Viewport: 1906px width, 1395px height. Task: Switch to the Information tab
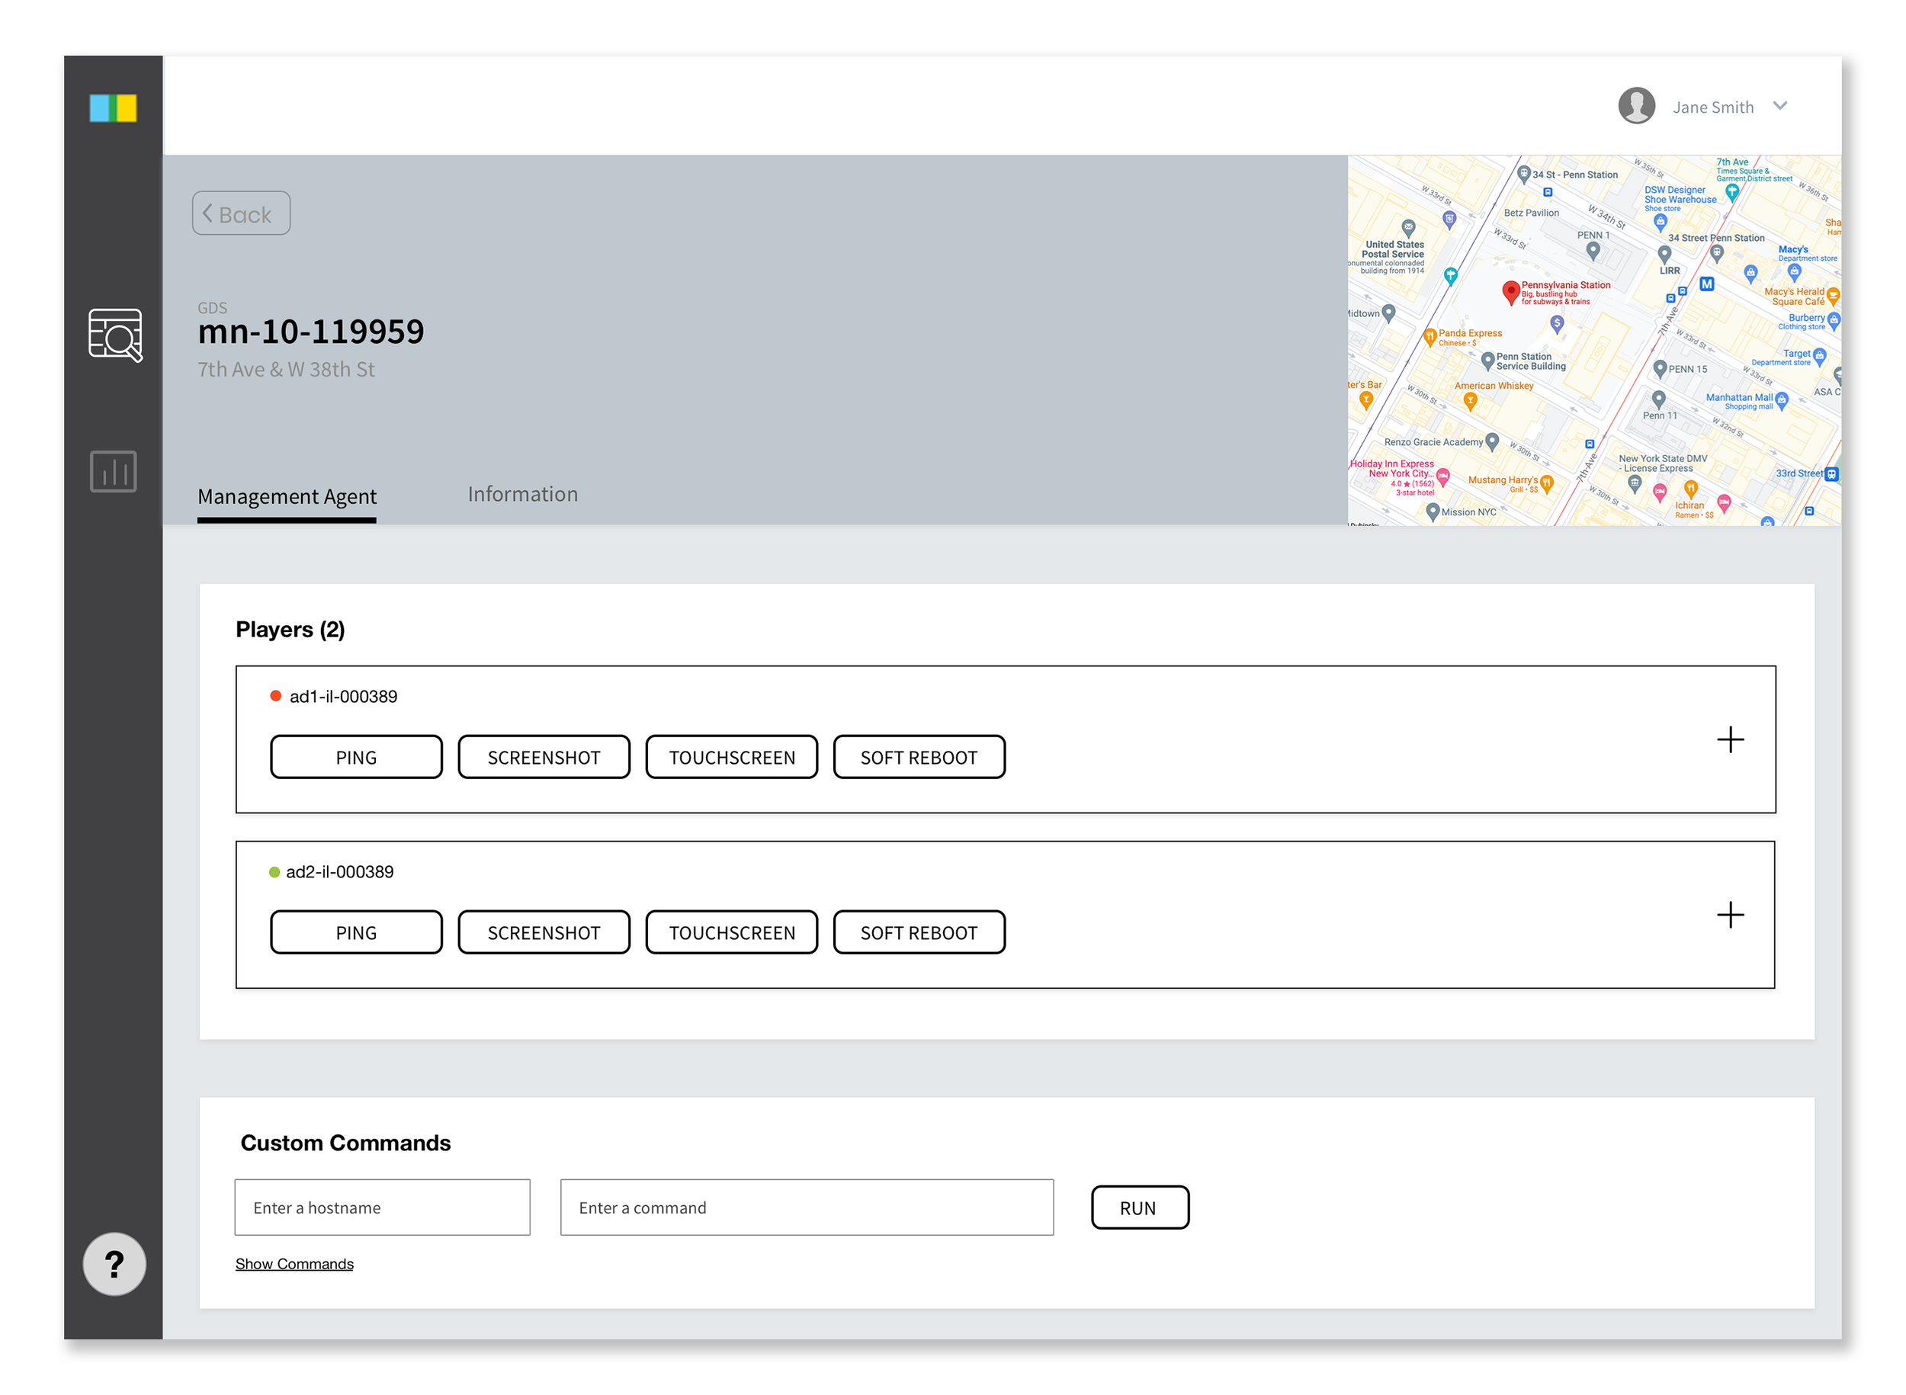pyautogui.click(x=523, y=494)
